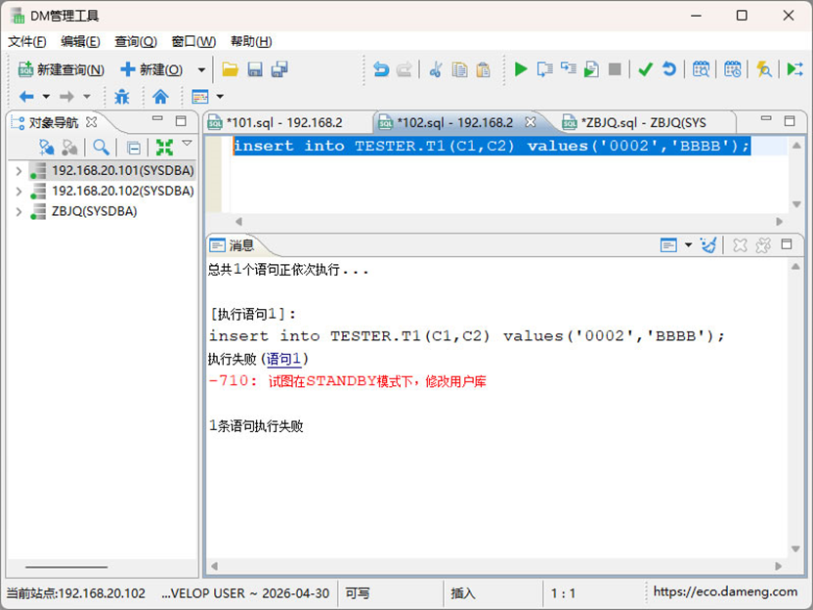Click the colored window layout icon
Image resolution: width=813 pixels, height=610 pixels.
point(200,97)
